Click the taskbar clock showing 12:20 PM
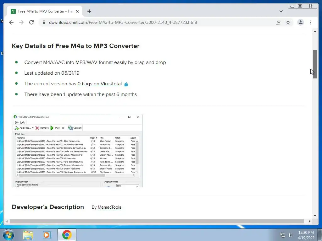This screenshot has height=241, width=322. (306, 235)
